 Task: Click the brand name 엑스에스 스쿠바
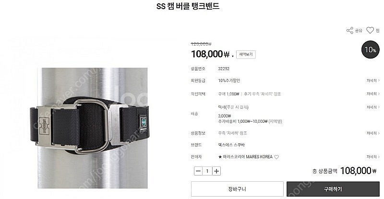(231, 145)
